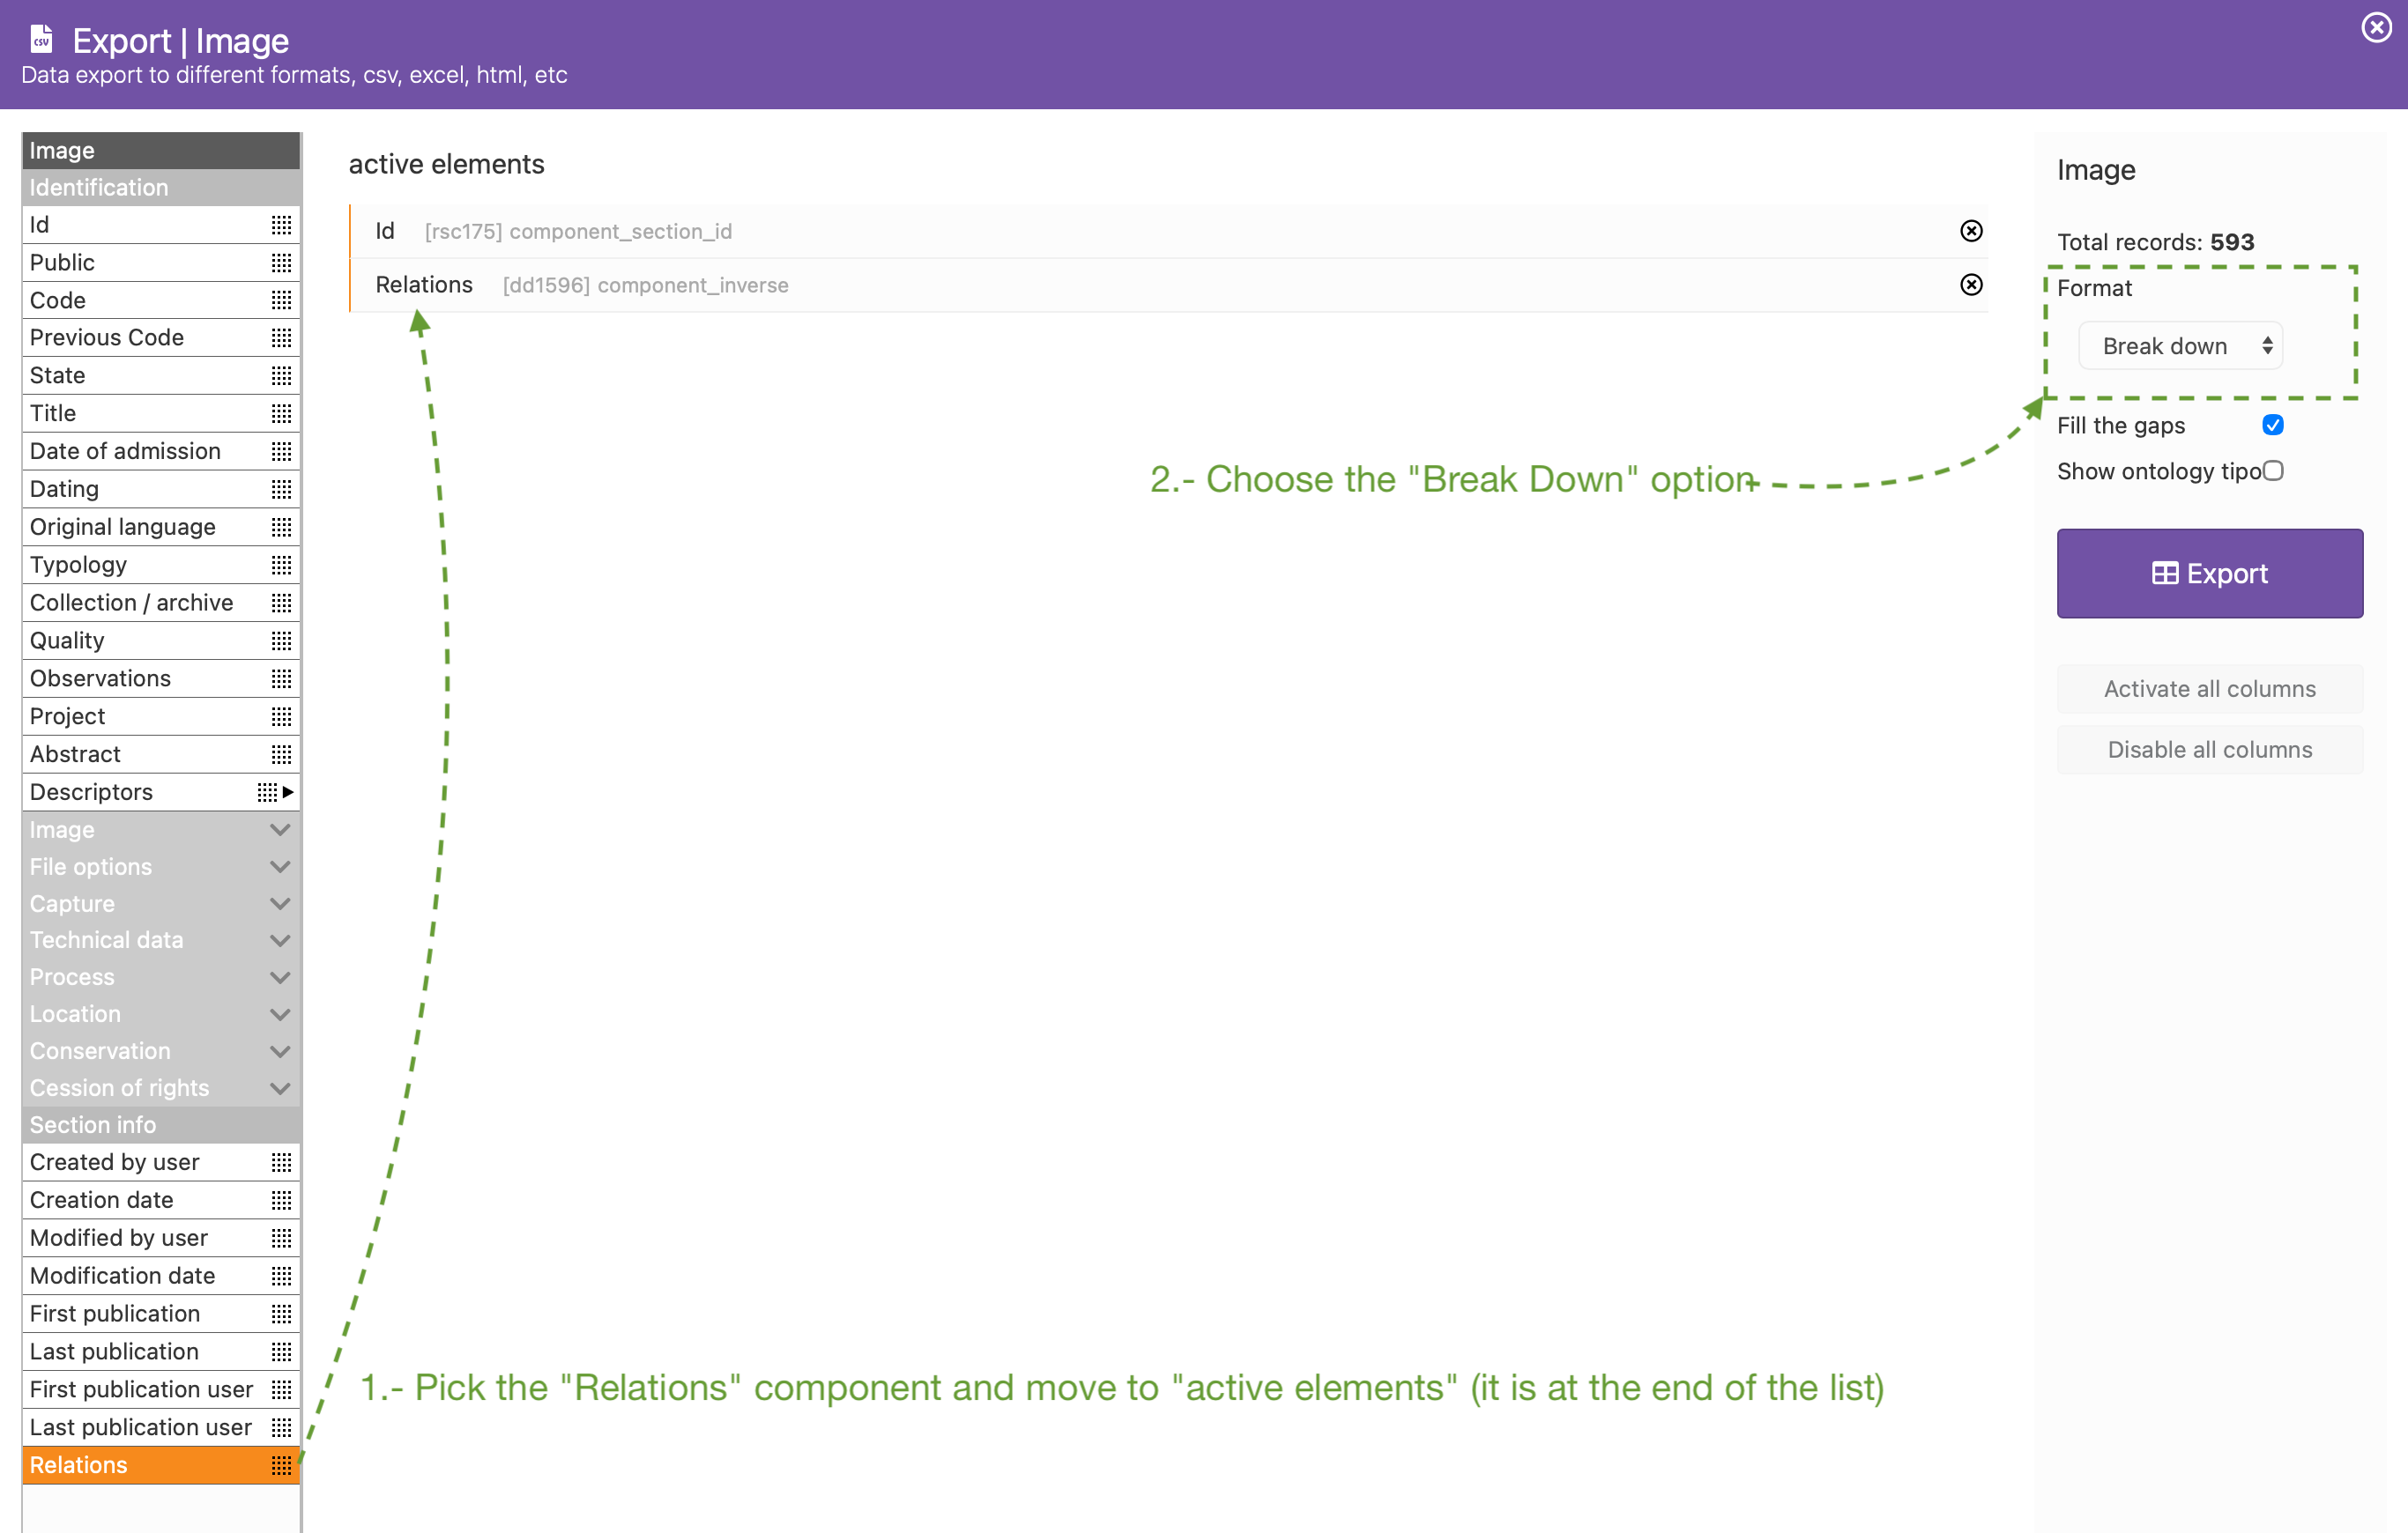Click the grid icon next to Public

click(x=281, y=262)
